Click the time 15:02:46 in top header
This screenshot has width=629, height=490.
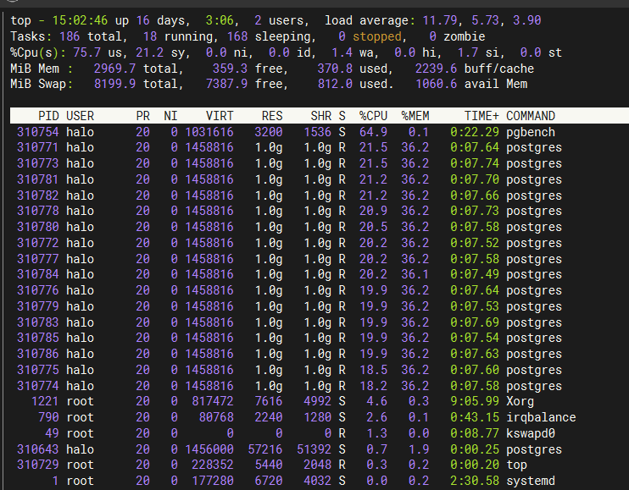click(80, 20)
